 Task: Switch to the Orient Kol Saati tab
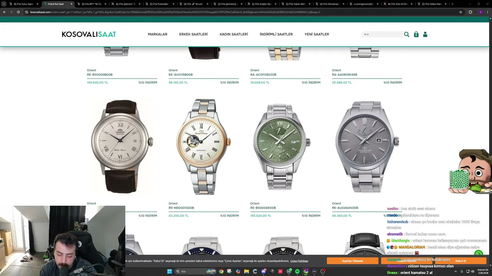57,4
